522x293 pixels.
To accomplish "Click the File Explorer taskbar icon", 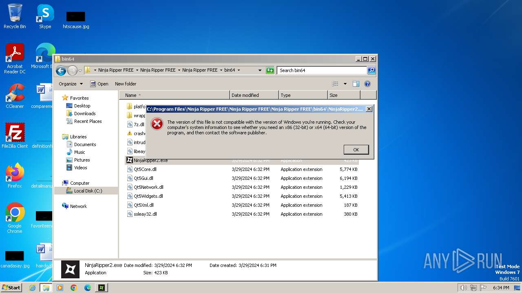I will click(x=46, y=288).
